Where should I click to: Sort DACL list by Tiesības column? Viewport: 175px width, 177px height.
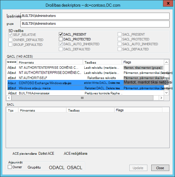[102, 62]
